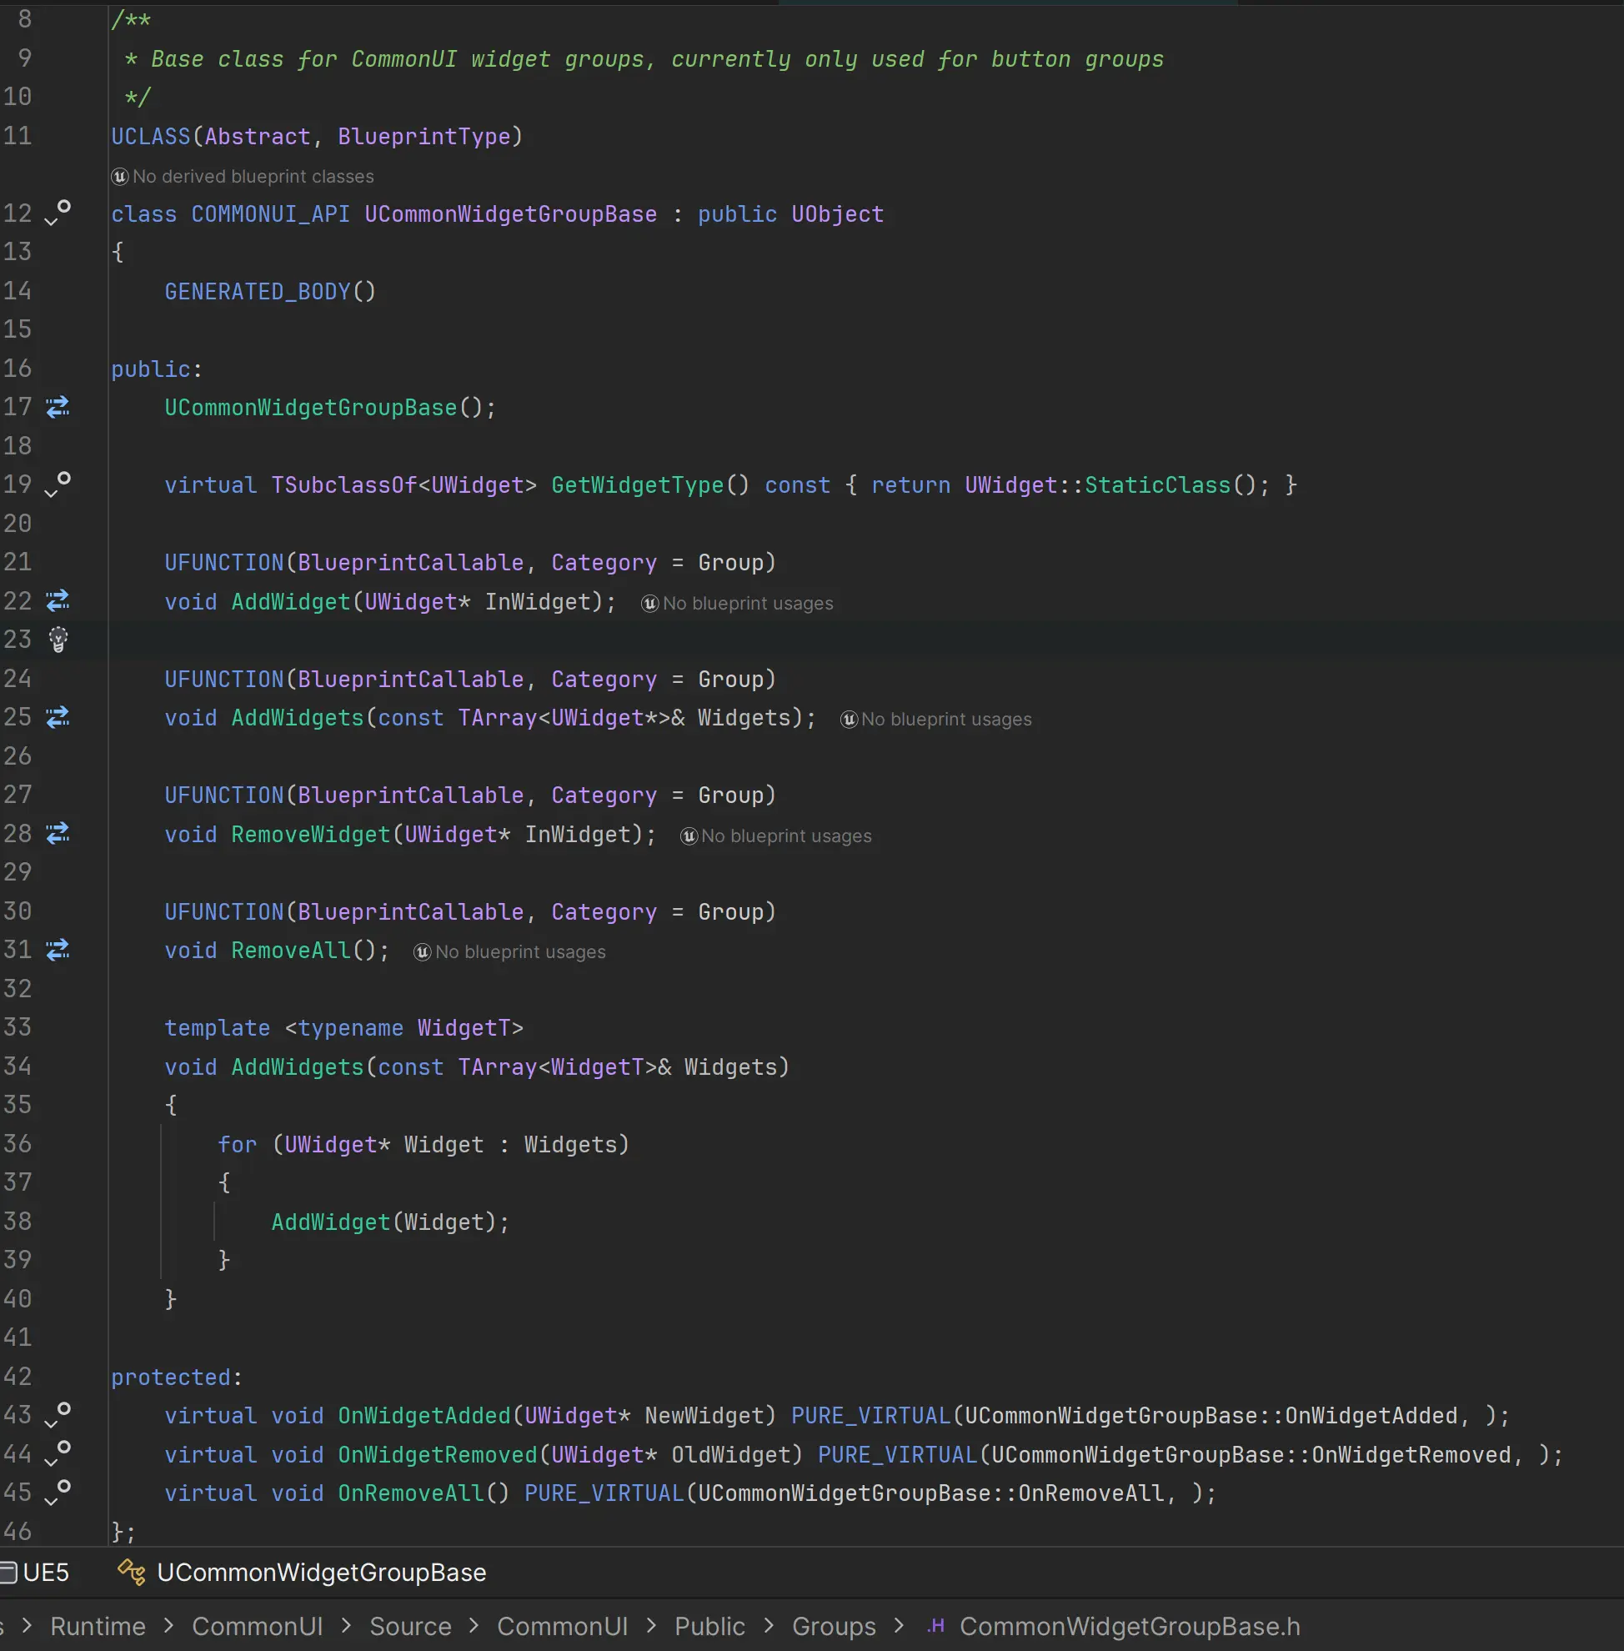This screenshot has height=1651, width=1624.
Task: Click the overridden marker icon beside OnWidgetAdded
Action: (x=58, y=1414)
